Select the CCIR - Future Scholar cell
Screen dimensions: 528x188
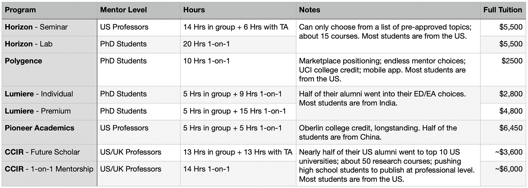click(x=49, y=152)
